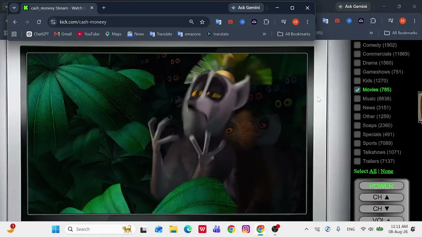Launch OBS Studio from the taskbar
Viewport: 422px width, 237px height.
tap(275, 229)
